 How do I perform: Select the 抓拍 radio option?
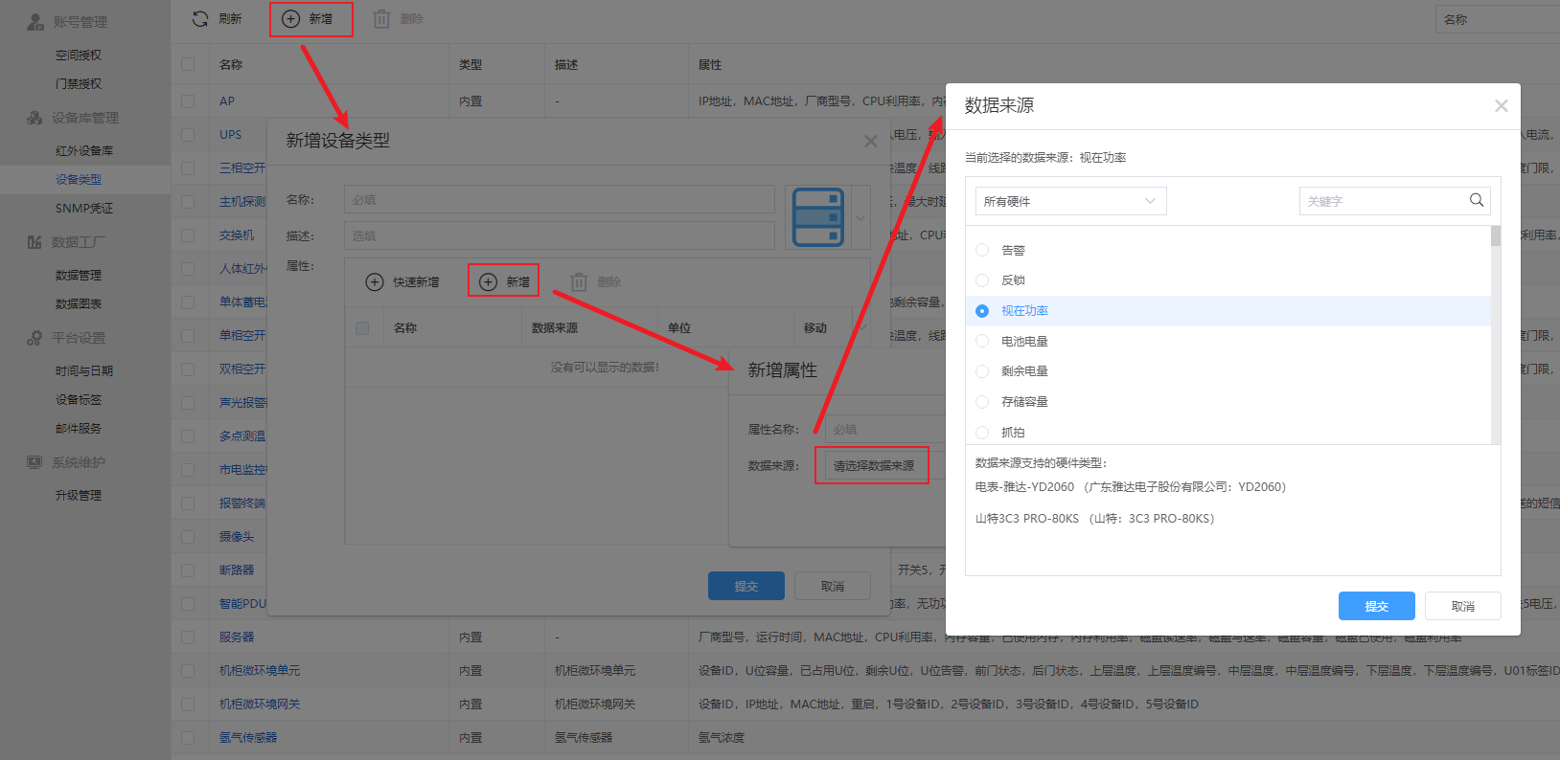click(x=982, y=433)
